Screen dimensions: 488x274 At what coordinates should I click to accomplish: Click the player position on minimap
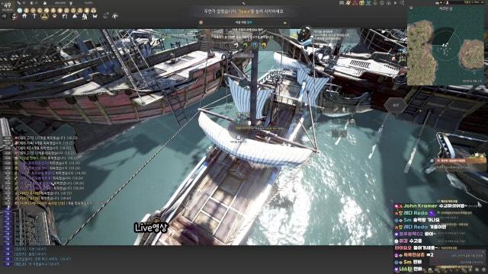(x=445, y=46)
